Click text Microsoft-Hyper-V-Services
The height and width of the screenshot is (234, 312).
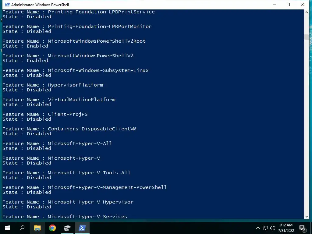tap(87, 217)
